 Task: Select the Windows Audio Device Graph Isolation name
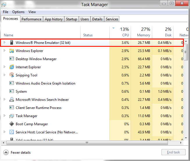point(45,83)
